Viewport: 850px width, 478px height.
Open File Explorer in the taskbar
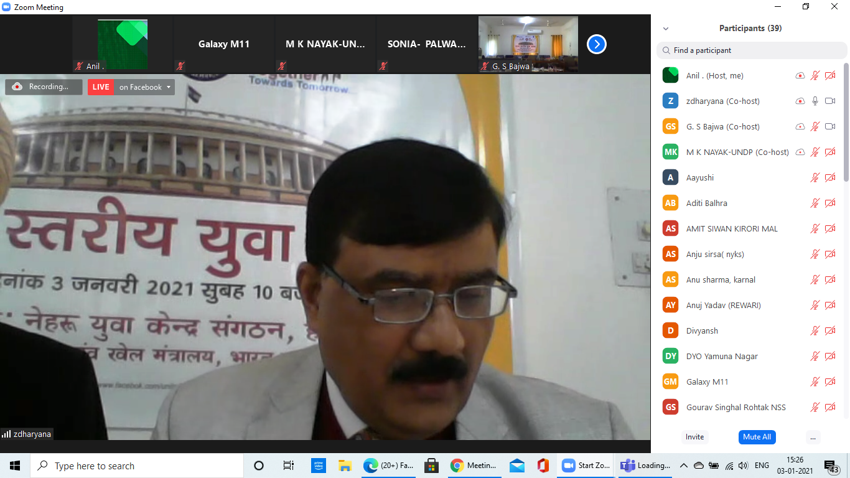pos(345,466)
